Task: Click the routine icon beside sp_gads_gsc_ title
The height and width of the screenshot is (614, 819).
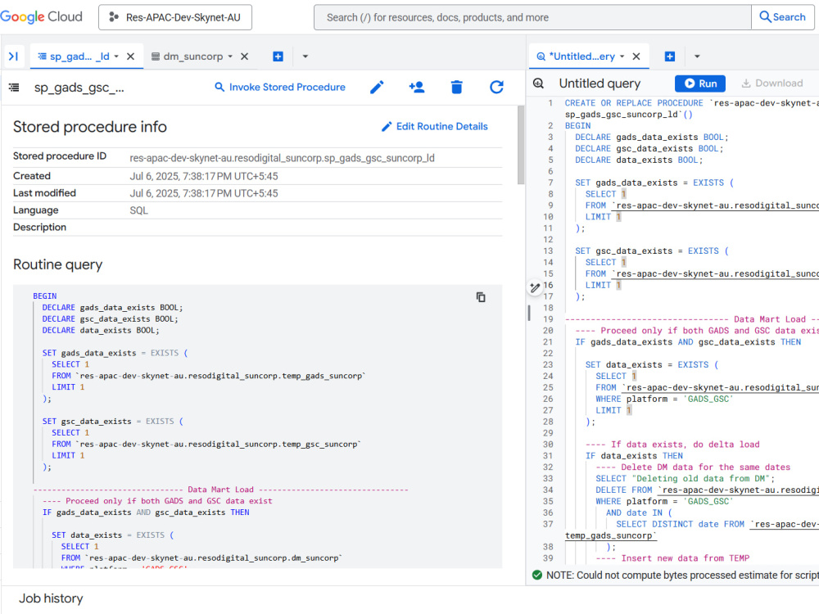Action: [x=14, y=88]
